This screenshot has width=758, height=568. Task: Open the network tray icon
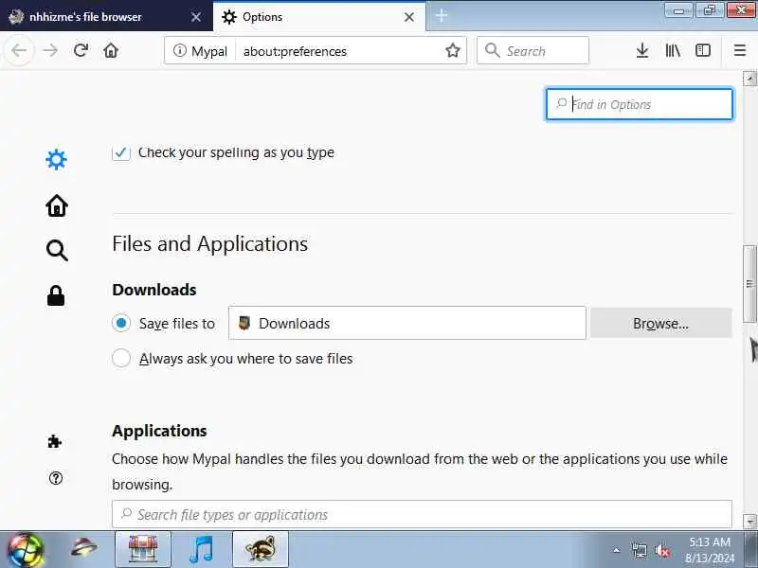pos(639,550)
